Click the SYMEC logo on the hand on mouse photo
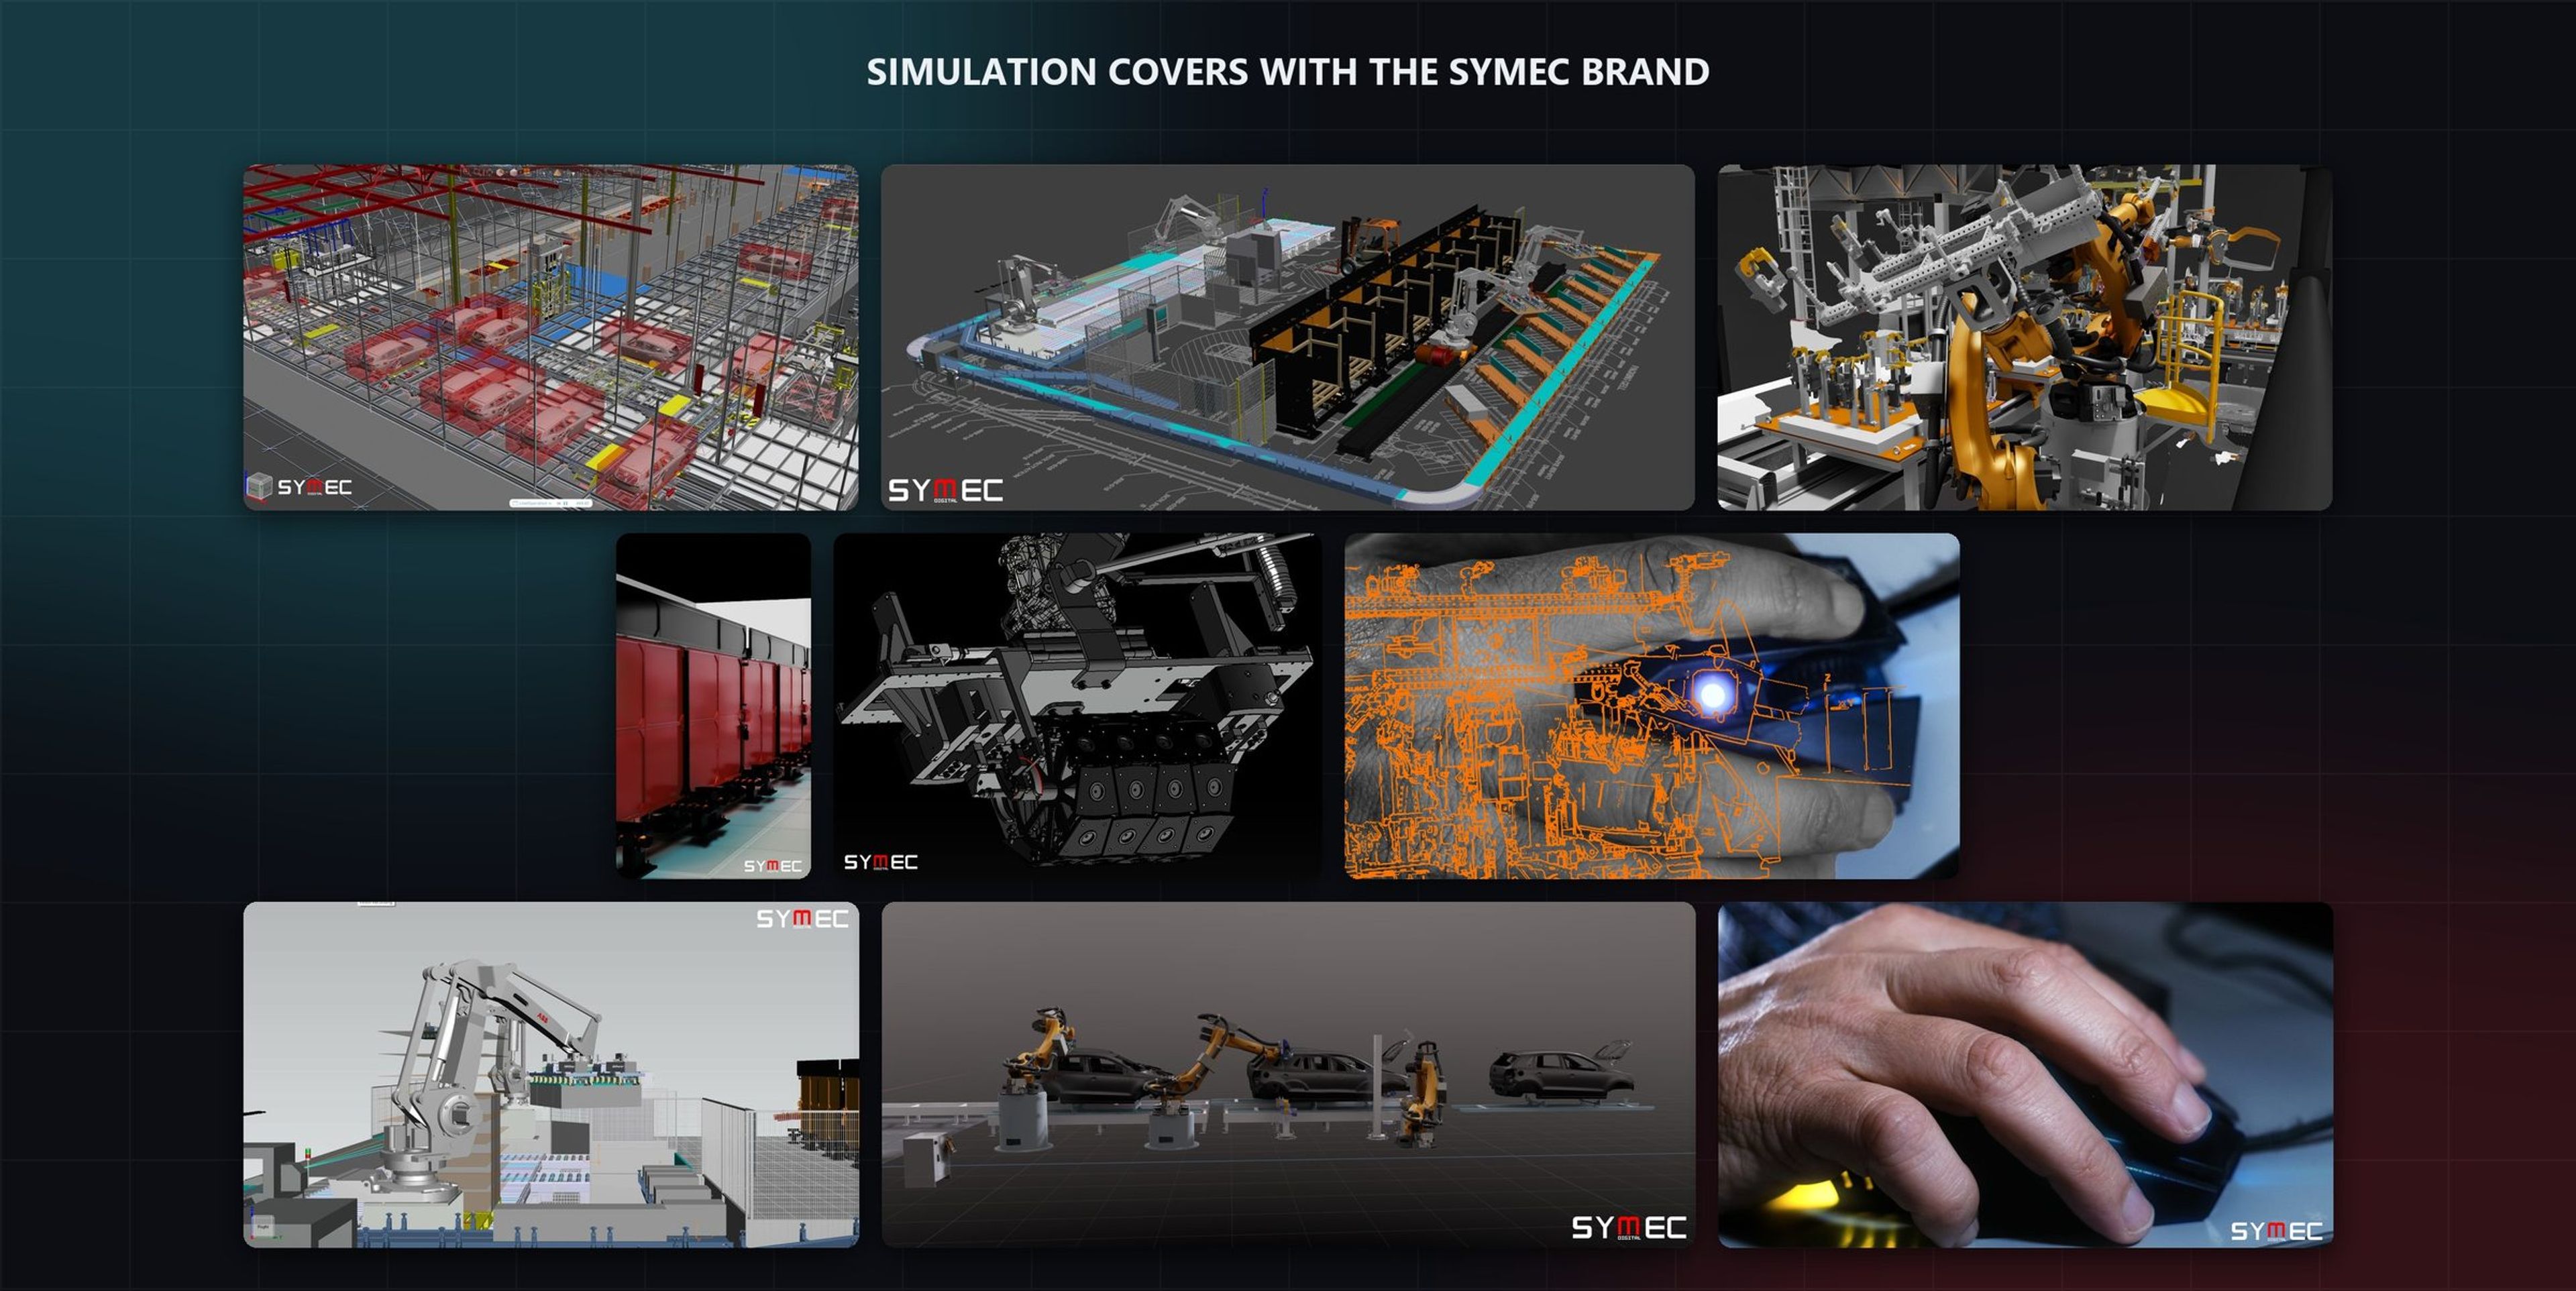 (2276, 1231)
